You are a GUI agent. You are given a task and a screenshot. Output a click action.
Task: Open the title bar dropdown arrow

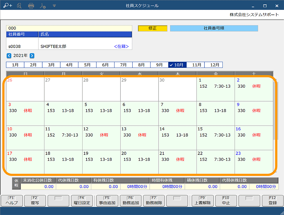point(54,6)
